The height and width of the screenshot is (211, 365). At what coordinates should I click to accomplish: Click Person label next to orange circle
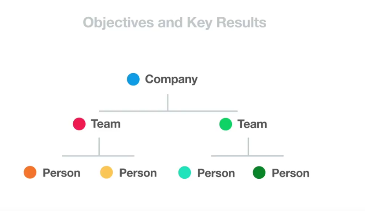coord(61,173)
